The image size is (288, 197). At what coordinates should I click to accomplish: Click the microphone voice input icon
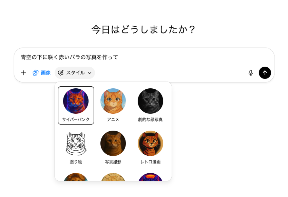point(251,73)
